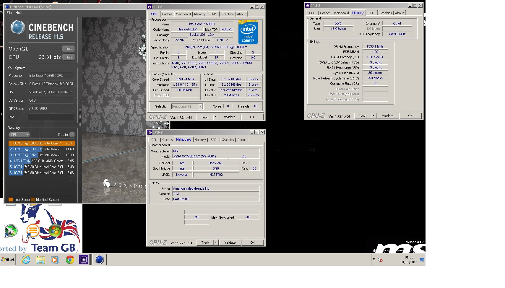This screenshot has width=505, height=288.
Task: Click the orange Your Score legend swatch
Action: point(11,200)
